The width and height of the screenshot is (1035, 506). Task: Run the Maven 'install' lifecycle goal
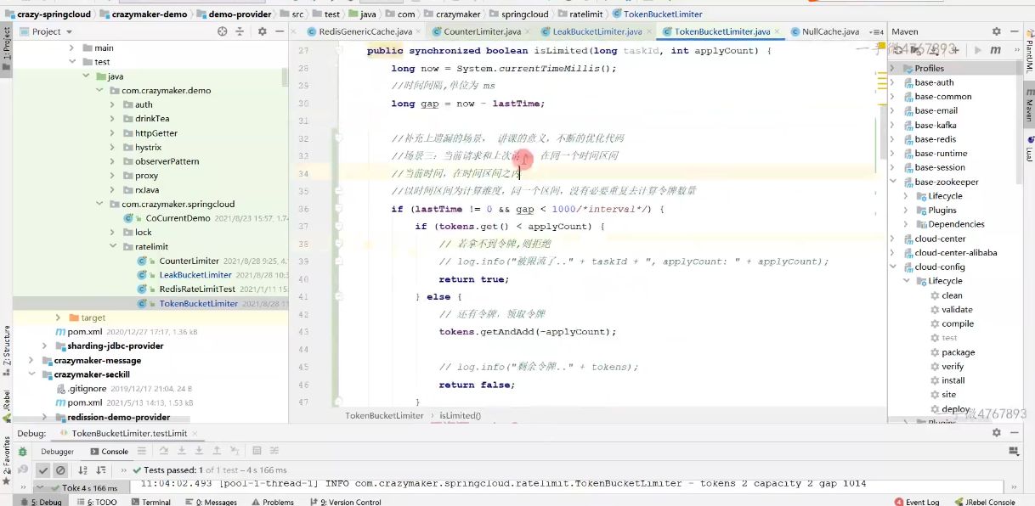tap(953, 380)
